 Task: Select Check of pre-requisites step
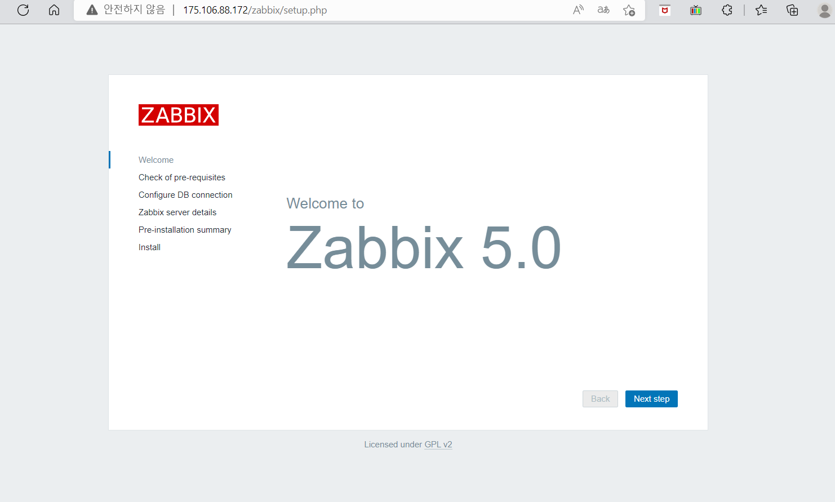[182, 177]
